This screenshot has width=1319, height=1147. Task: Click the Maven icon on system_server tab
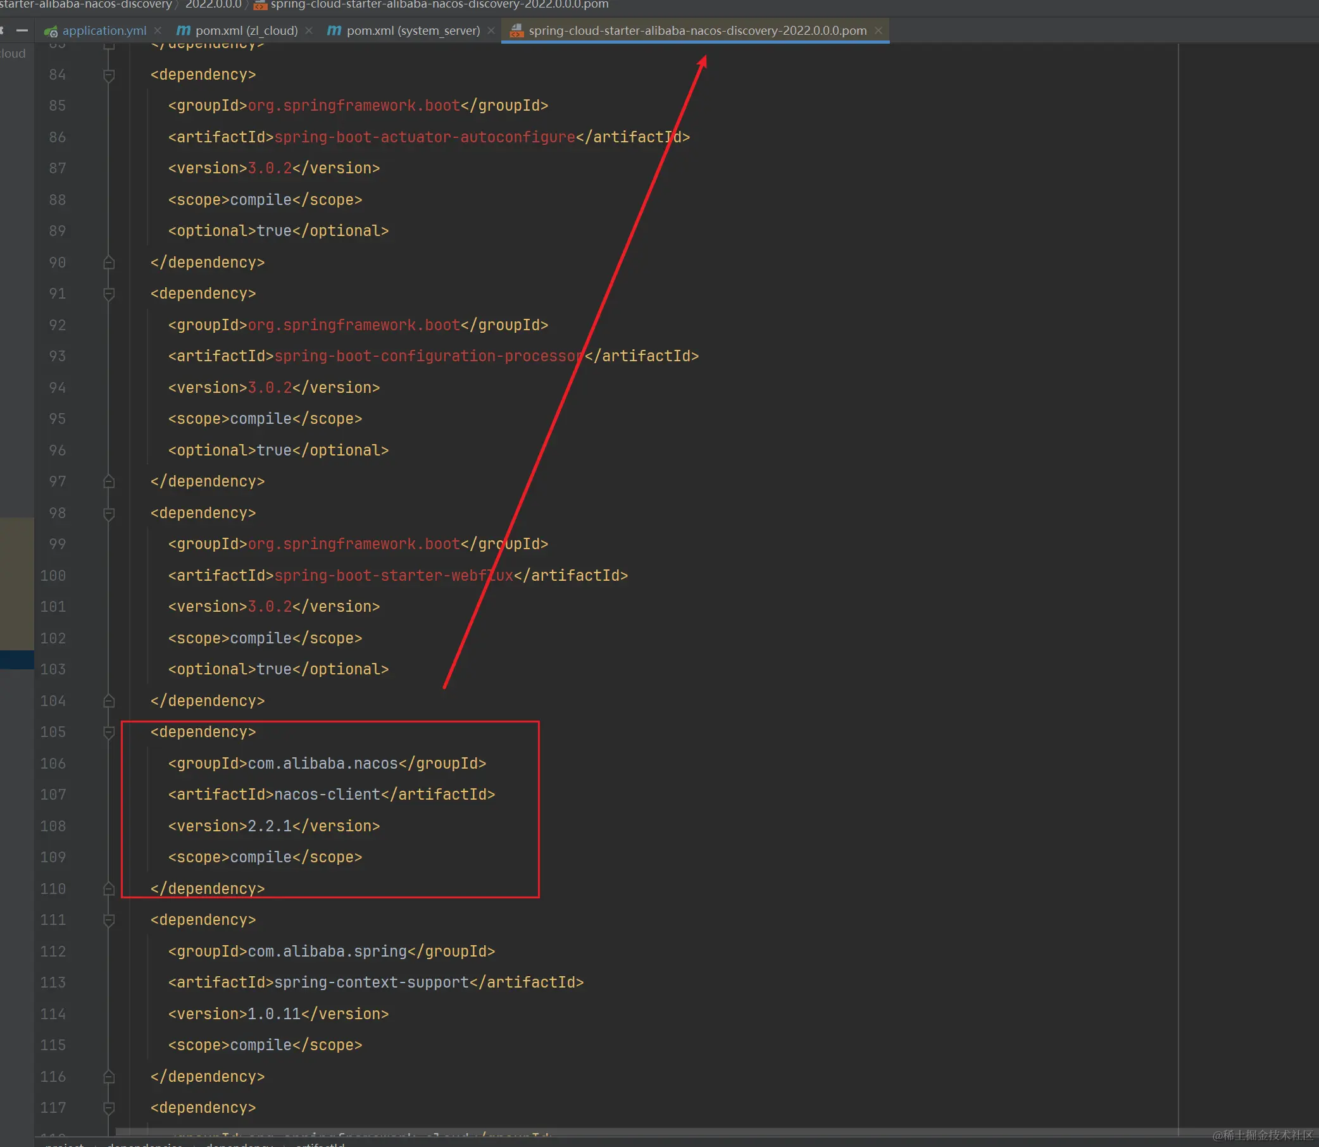[334, 31]
